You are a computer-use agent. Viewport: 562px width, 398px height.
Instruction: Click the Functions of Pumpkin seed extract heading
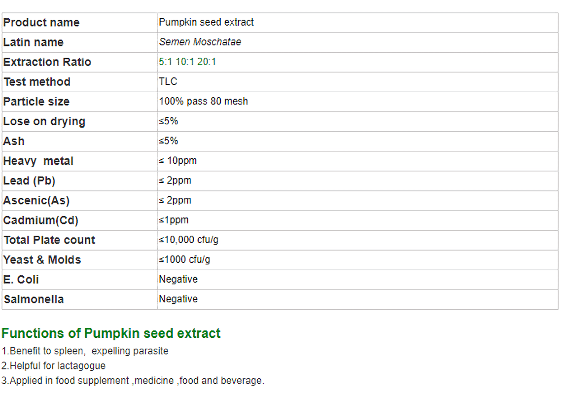coord(111,333)
